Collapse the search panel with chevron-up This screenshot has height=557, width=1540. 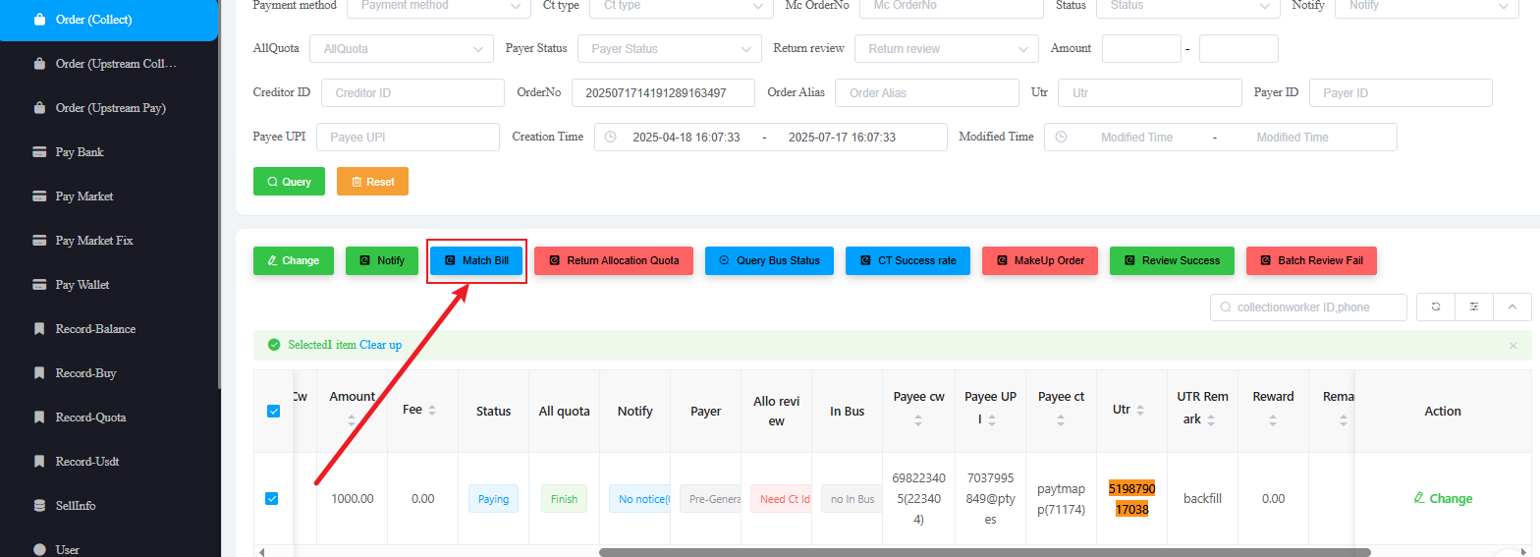click(x=1512, y=307)
